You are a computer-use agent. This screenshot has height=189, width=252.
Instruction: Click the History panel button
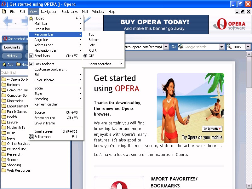12,56
